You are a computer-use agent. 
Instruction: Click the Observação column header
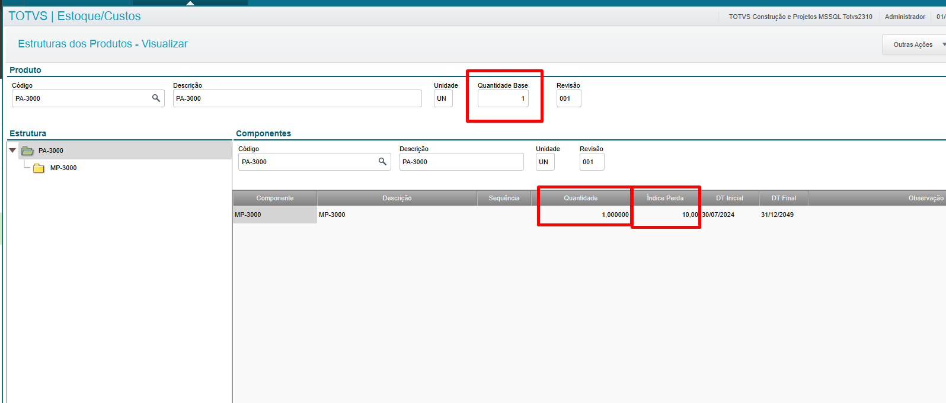click(877, 198)
